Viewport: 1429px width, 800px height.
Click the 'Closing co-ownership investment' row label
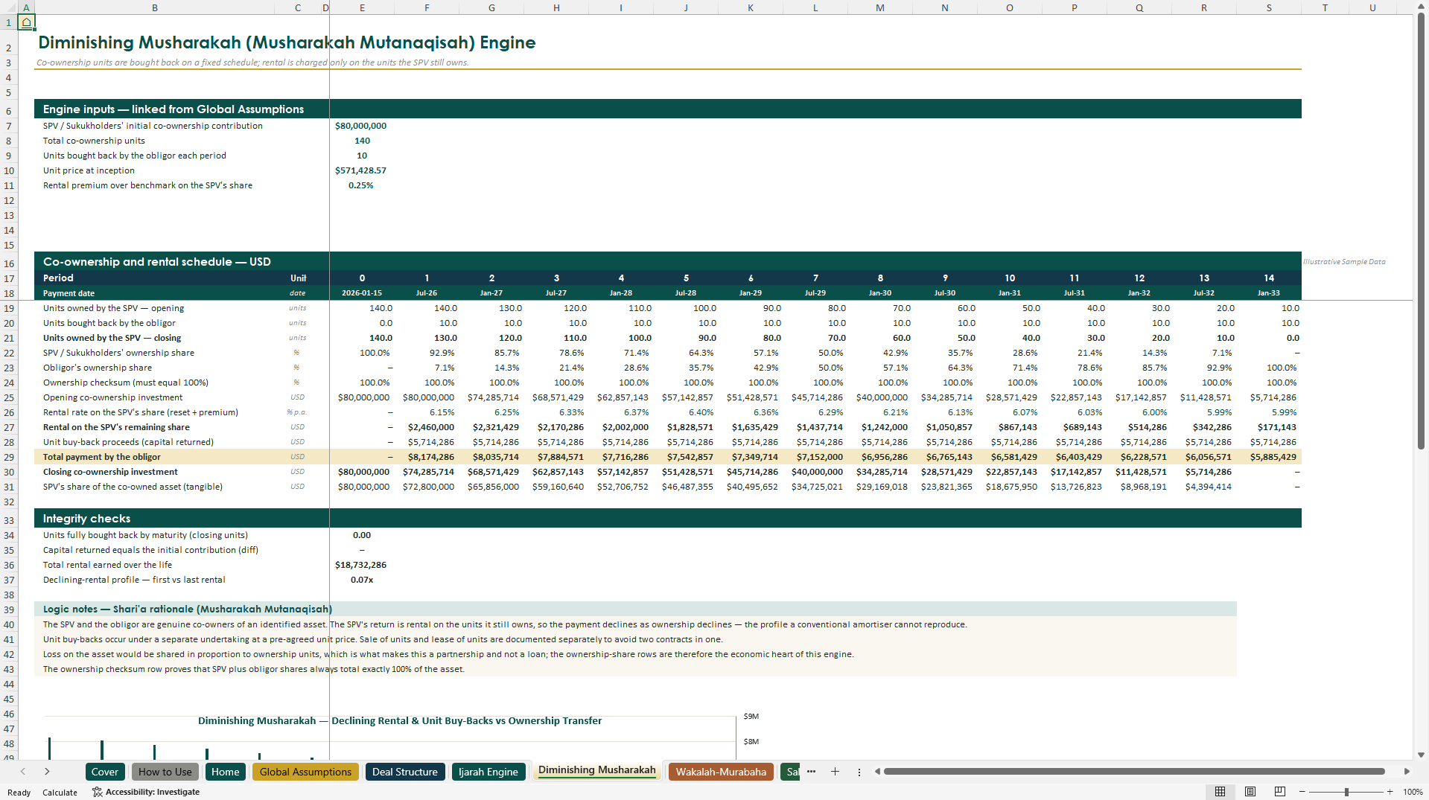(x=110, y=472)
